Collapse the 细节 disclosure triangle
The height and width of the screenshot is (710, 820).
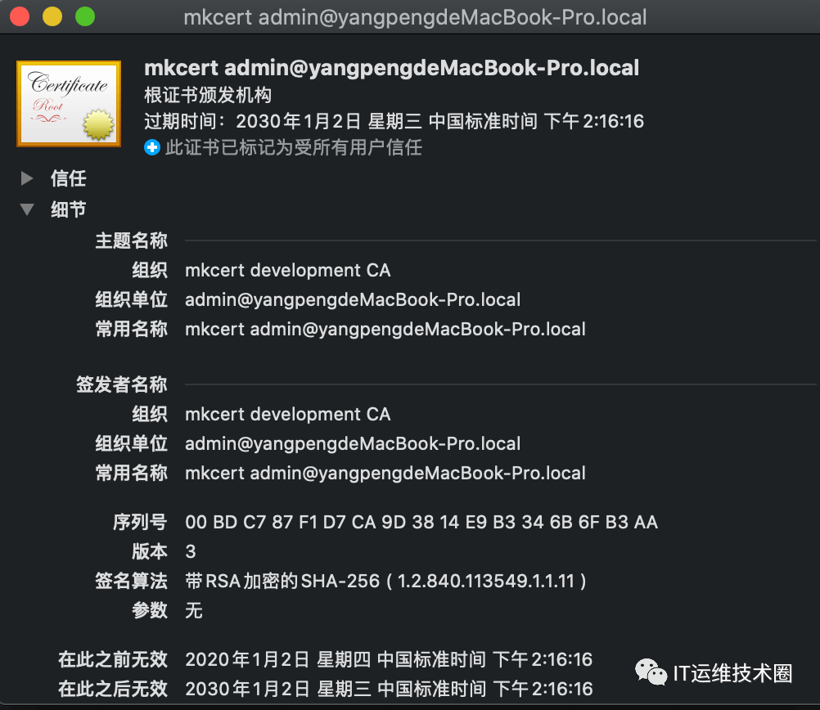click(27, 209)
